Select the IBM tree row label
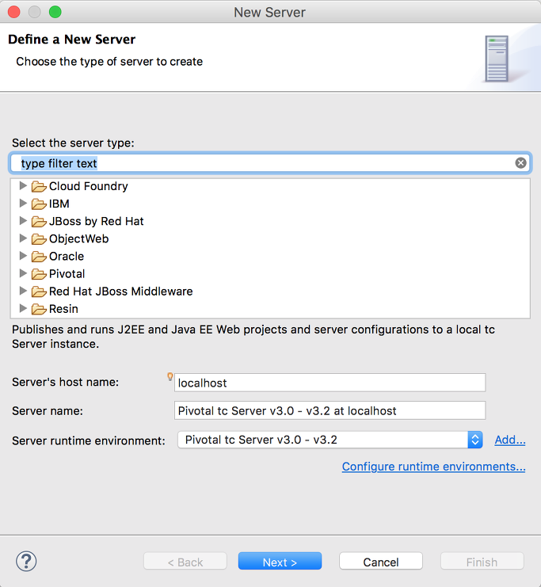The image size is (541, 587). coord(59,204)
